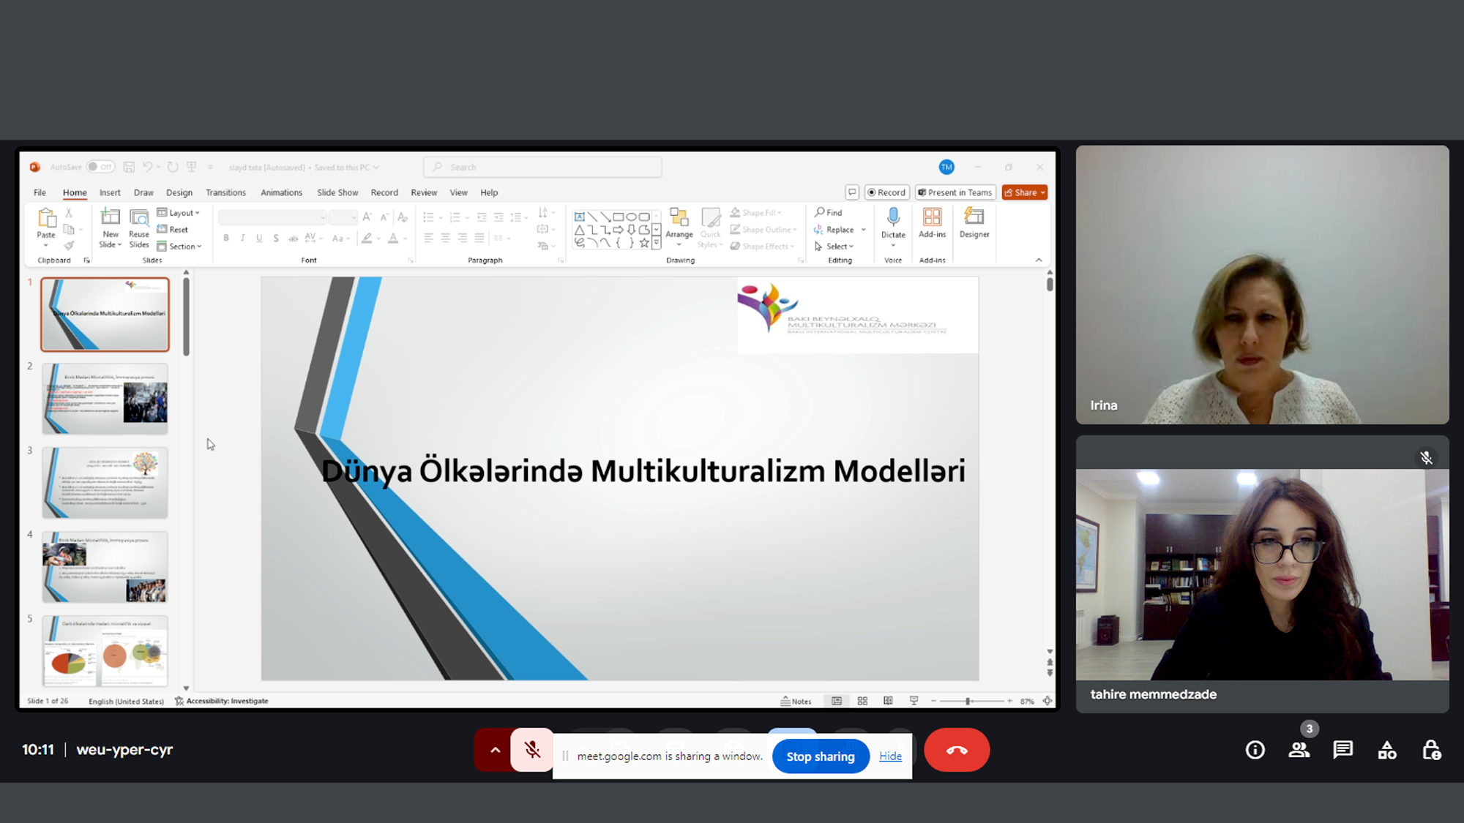Click the Add-ins ribbon icon
Image resolution: width=1464 pixels, height=823 pixels.
(932, 217)
